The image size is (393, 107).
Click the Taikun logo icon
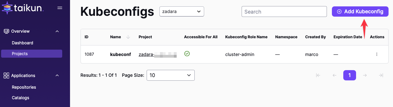click(x=7, y=7)
